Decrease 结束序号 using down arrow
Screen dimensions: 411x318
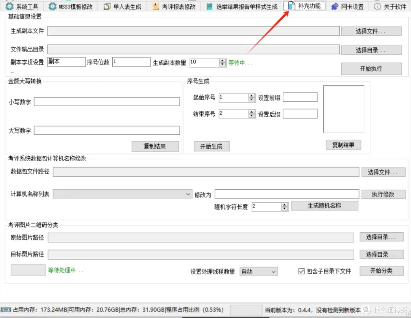pyautogui.click(x=252, y=115)
